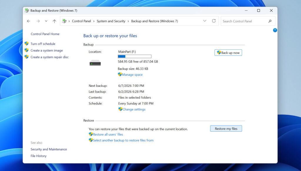Open recent locations dropdown chevron
This screenshot has height=171, width=301.
pyautogui.click(x=46, y=21)
